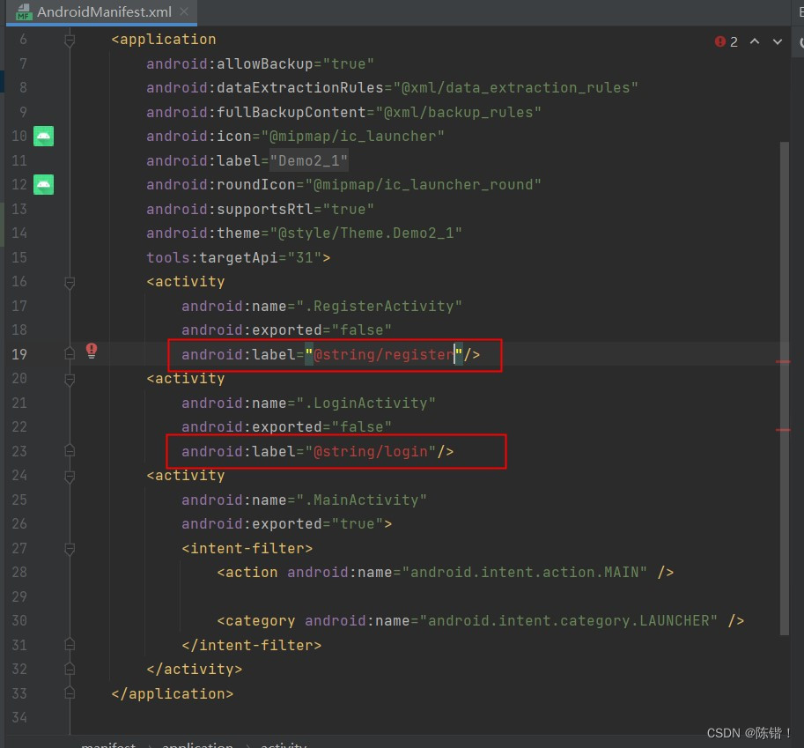Click the error count indicator showing 2
Image resolution: width=804 pixels, height=748 pixels.
(726, 41)
